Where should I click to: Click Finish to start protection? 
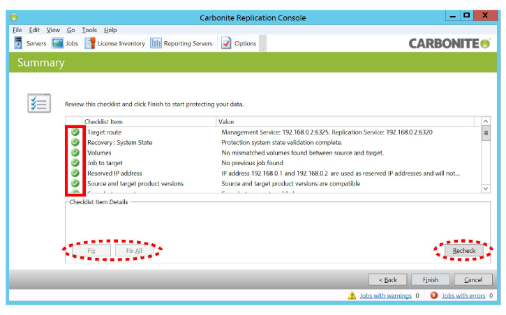[431, 280]
